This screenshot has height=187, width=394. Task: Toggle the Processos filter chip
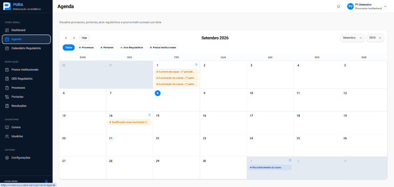point(86,47)
